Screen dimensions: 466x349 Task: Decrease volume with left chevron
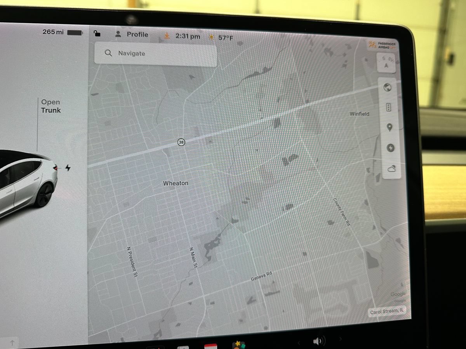click(299, 343)
